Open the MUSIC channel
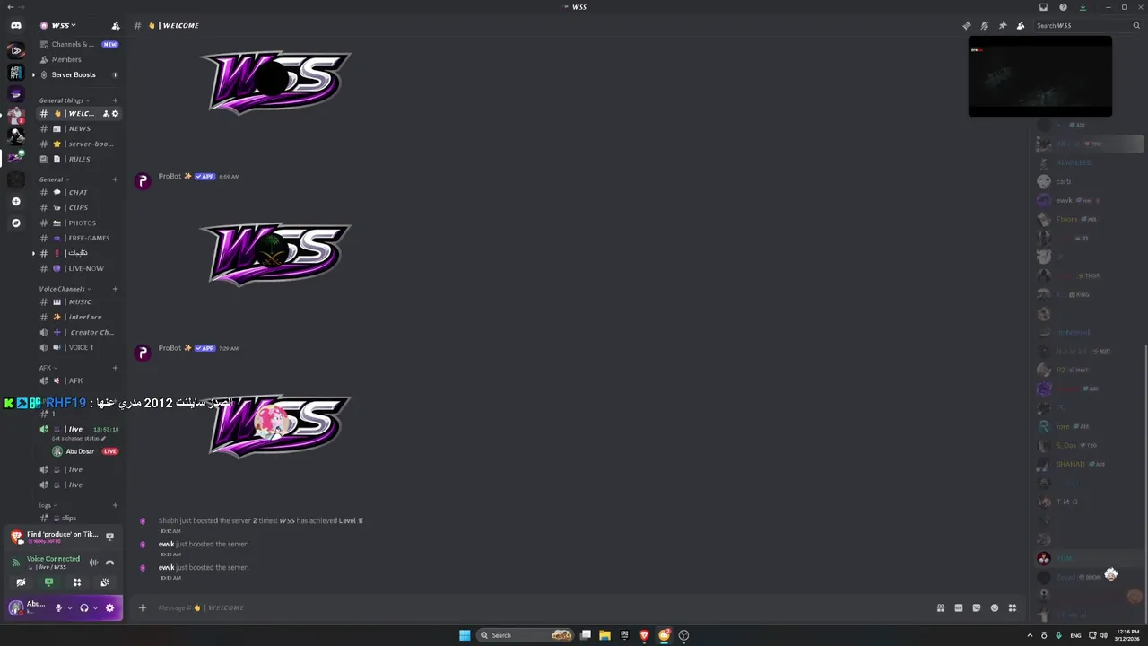Screen dimensions: 1148x646 click(x=78, y=301)
